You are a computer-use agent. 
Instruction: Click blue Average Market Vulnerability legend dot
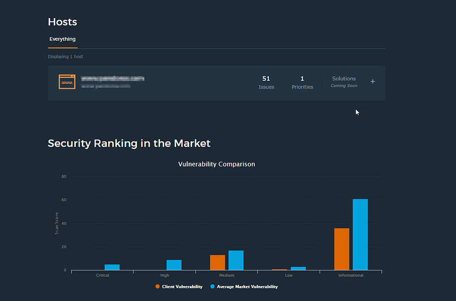pyautogui.click(x=212, y=286)
